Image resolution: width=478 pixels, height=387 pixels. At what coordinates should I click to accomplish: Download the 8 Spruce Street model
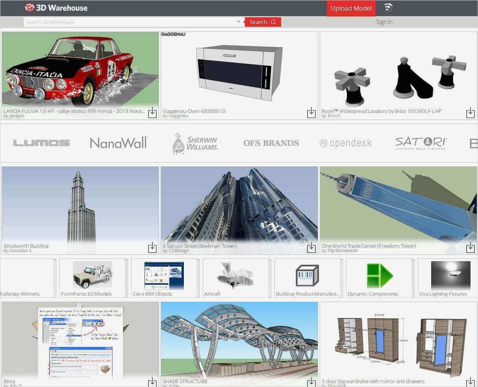point(311,247)
